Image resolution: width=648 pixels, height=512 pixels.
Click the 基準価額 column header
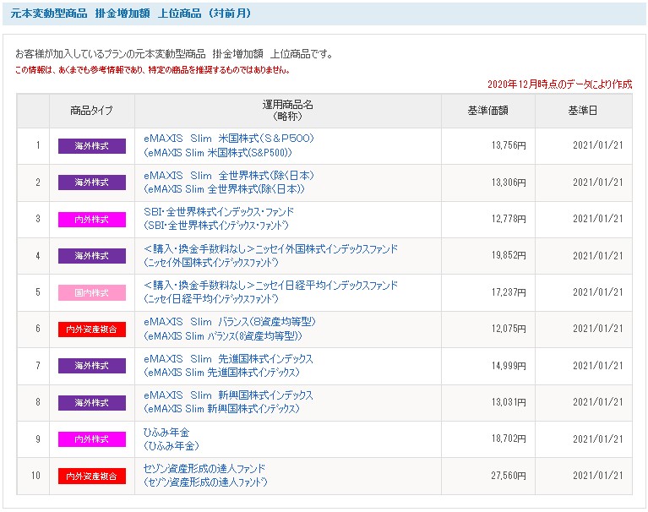click(488, 111)
